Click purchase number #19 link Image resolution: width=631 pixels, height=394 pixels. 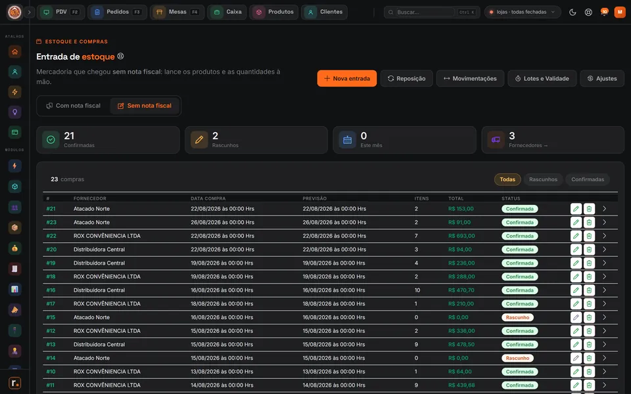pyautogui.click(x=51, y=263)
